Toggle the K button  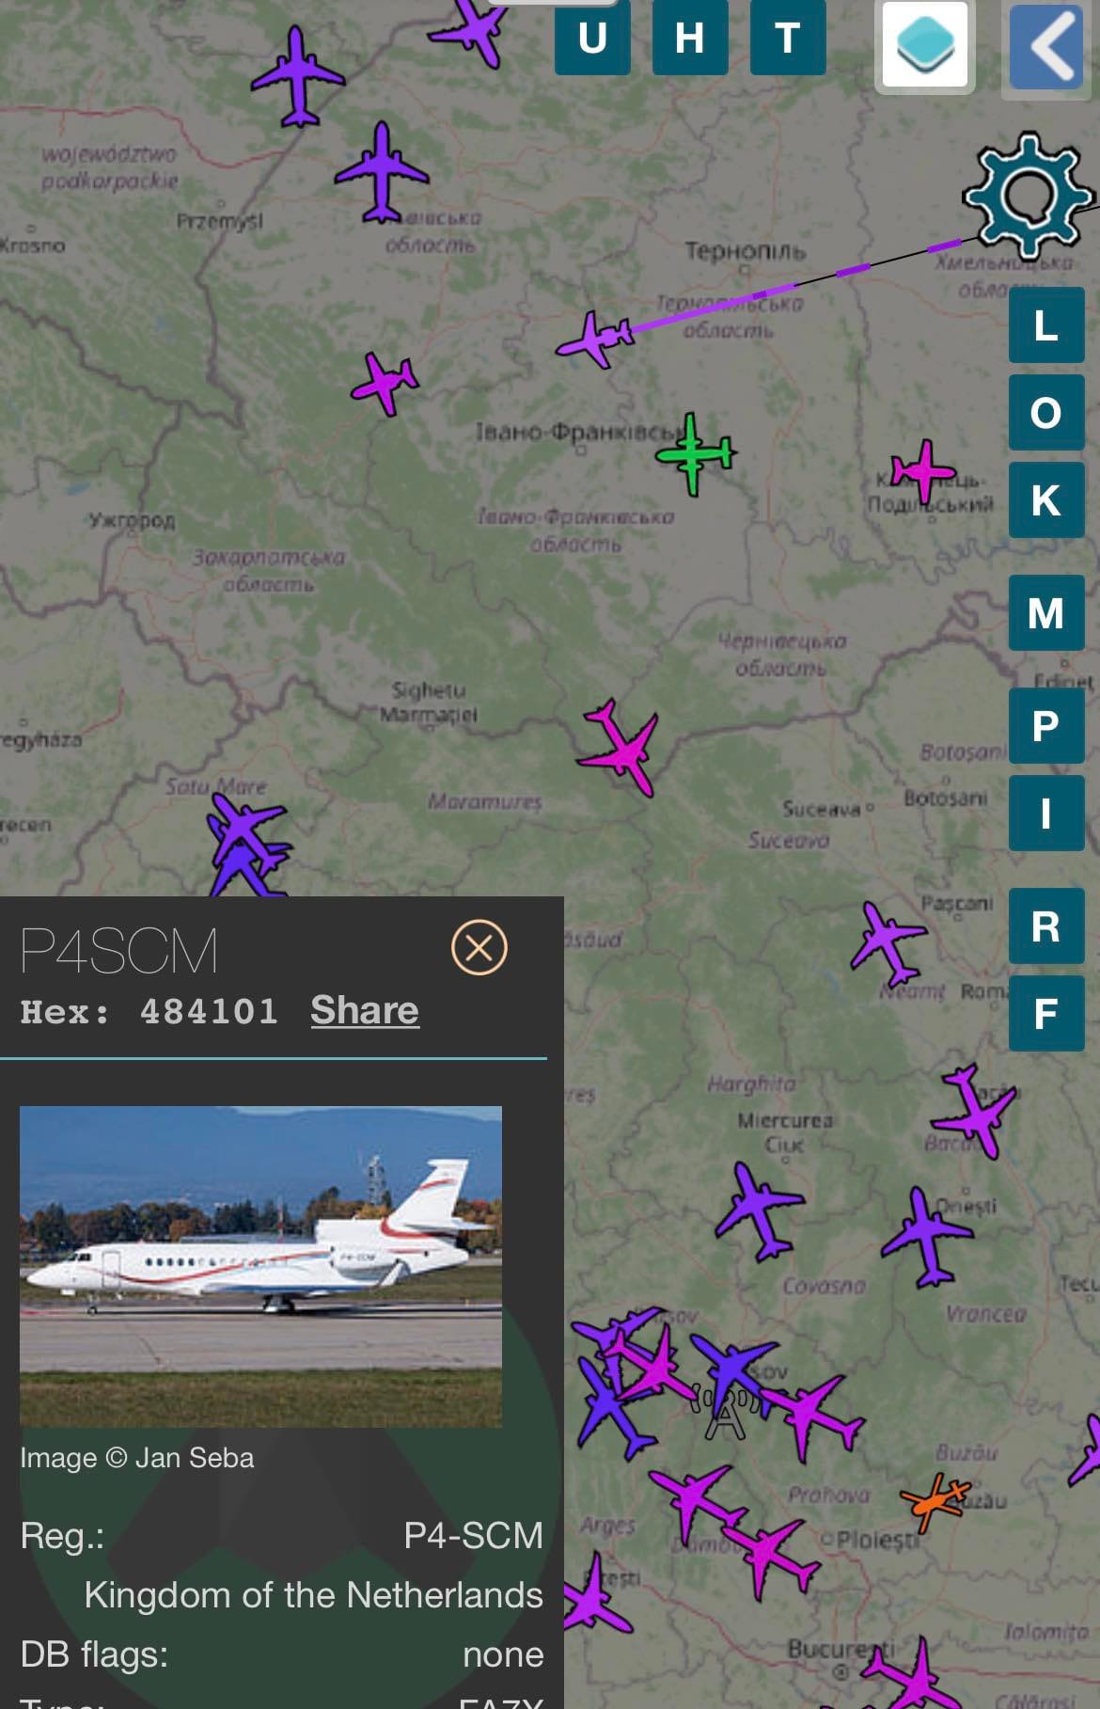[x=1046, y=500]
